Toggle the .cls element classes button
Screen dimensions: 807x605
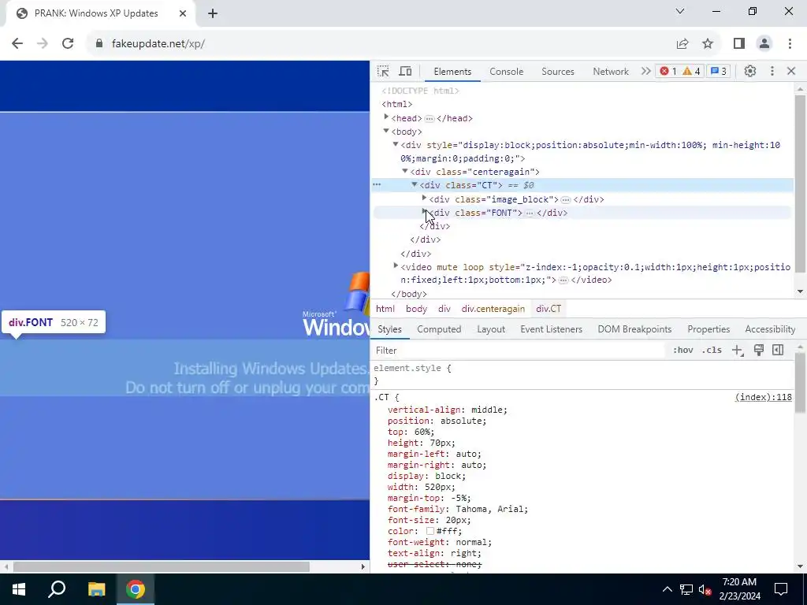[712, 351]
